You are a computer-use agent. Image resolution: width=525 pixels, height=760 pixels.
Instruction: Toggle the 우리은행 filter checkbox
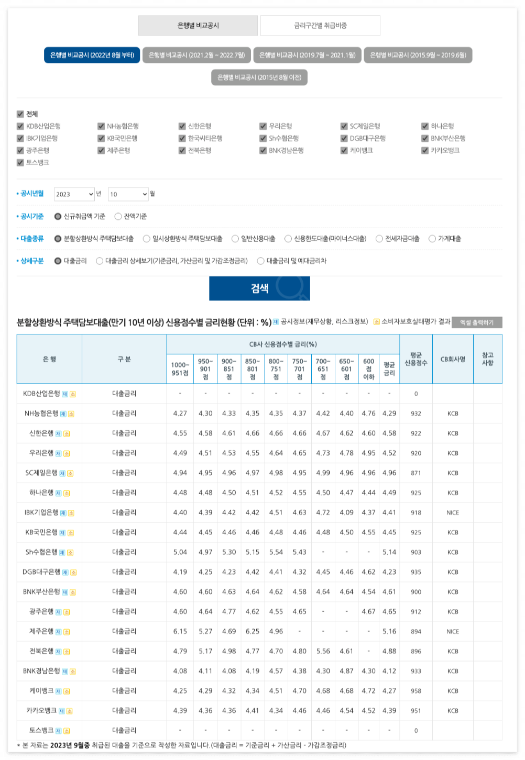[263, 126]
